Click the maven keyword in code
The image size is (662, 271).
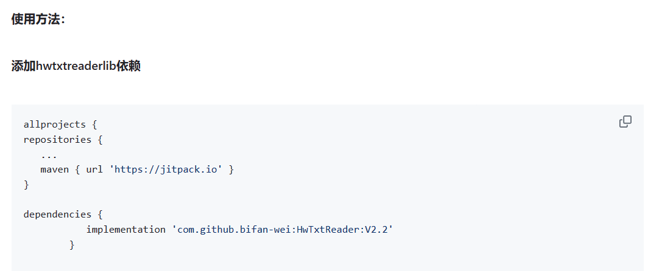pyautogui.click(x=55, y=170)
